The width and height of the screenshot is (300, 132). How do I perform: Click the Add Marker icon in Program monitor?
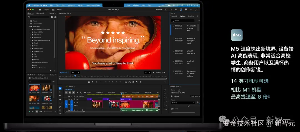click(x=92, y=82)
